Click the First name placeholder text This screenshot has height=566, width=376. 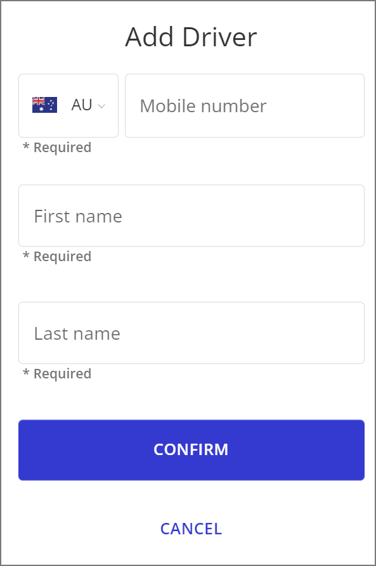(77, 216)
